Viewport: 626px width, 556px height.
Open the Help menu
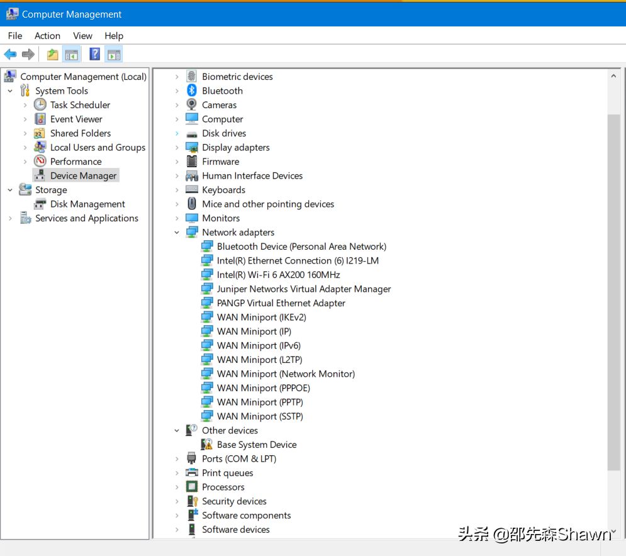pyautogui.click(x=114, y=36)
